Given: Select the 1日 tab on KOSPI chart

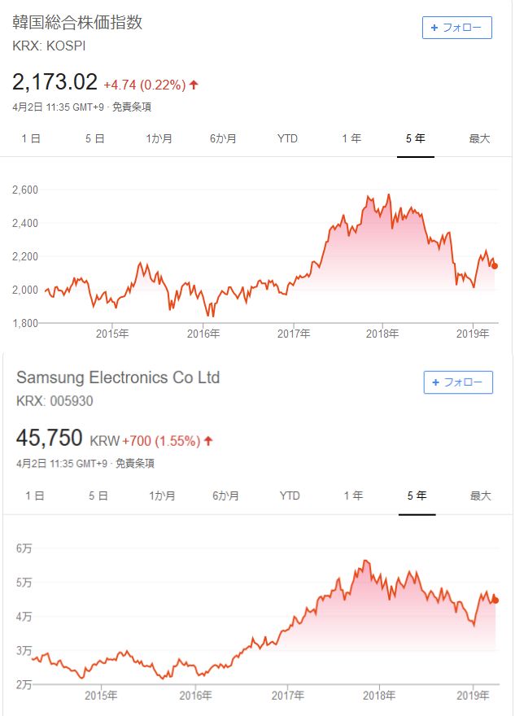Looking at the screenshot, I should (31, 138).
